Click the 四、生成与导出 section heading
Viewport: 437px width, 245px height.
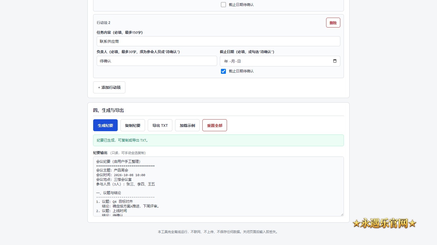pyautogui.click(x=108, y=110)
